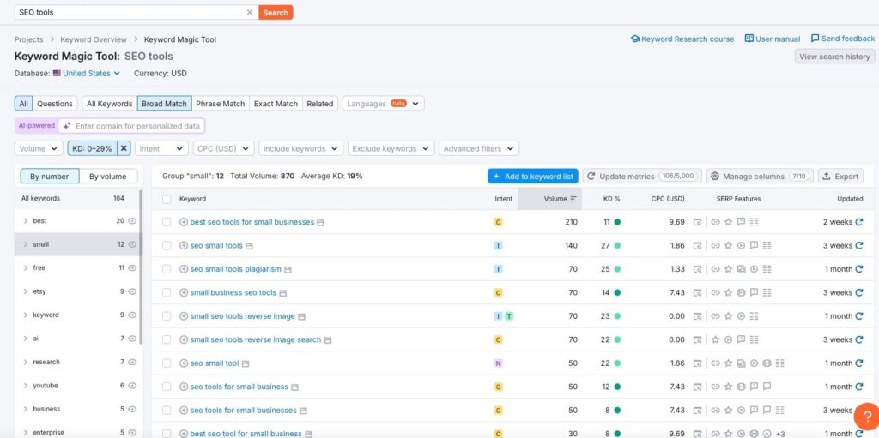Add 'best seo tools for small businesses' plus icon
This screenshot has width=879, height=438.
click(184, 222)
